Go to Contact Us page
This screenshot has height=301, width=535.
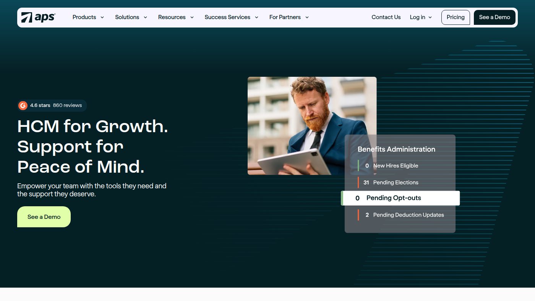click(x=386, y=17)
